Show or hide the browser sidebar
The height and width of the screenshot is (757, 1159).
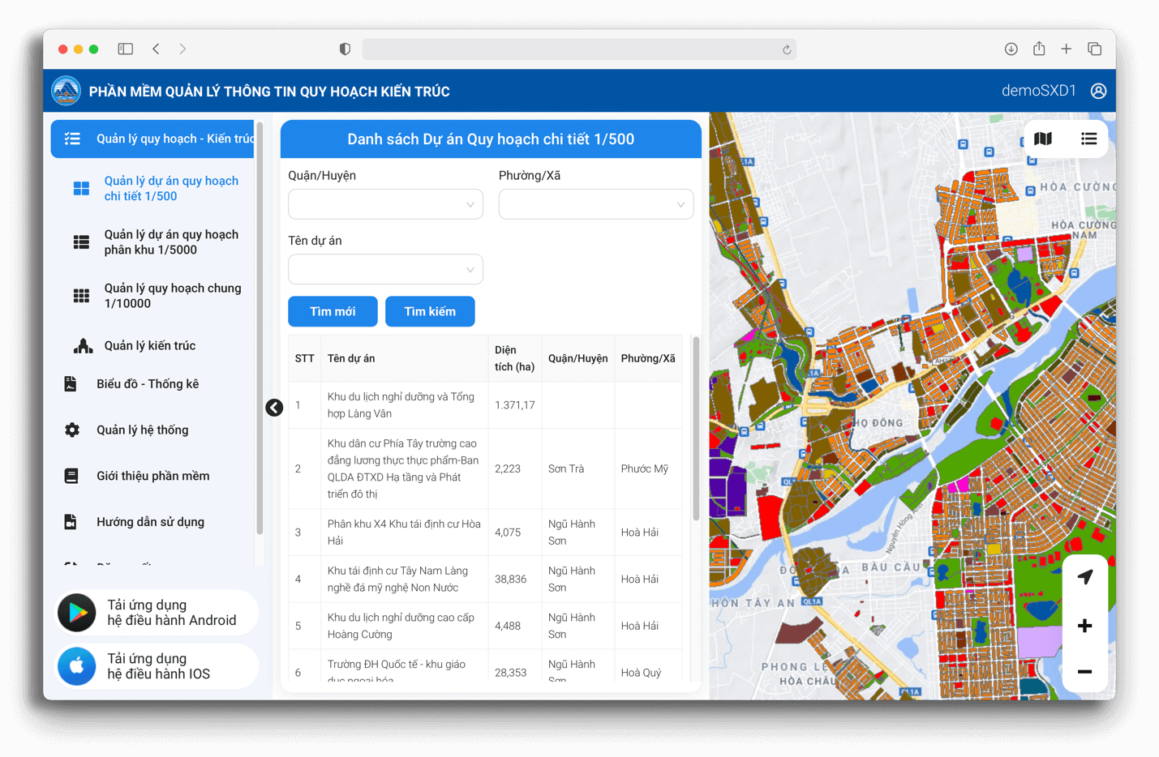tap(125, 49)
